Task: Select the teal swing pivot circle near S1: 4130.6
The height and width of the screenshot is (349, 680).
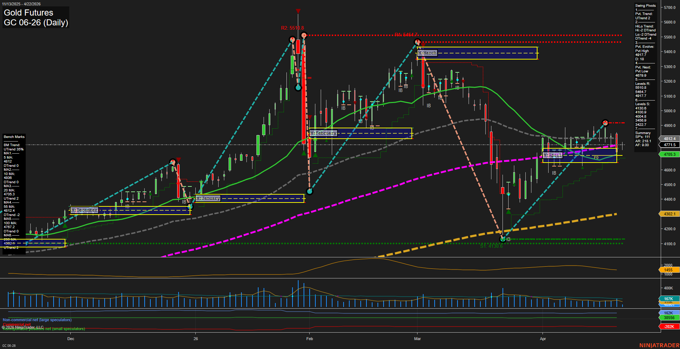Action: coord(502,239)
